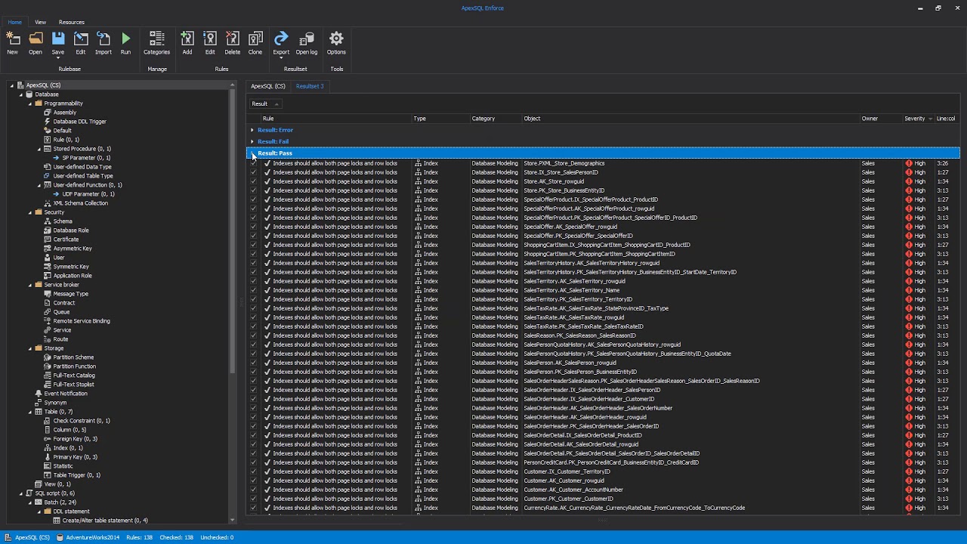The width and height of the screenshot is (967, 544).
Task: Click the rules tree vertical scrollbar
Action: pos(233,231)
